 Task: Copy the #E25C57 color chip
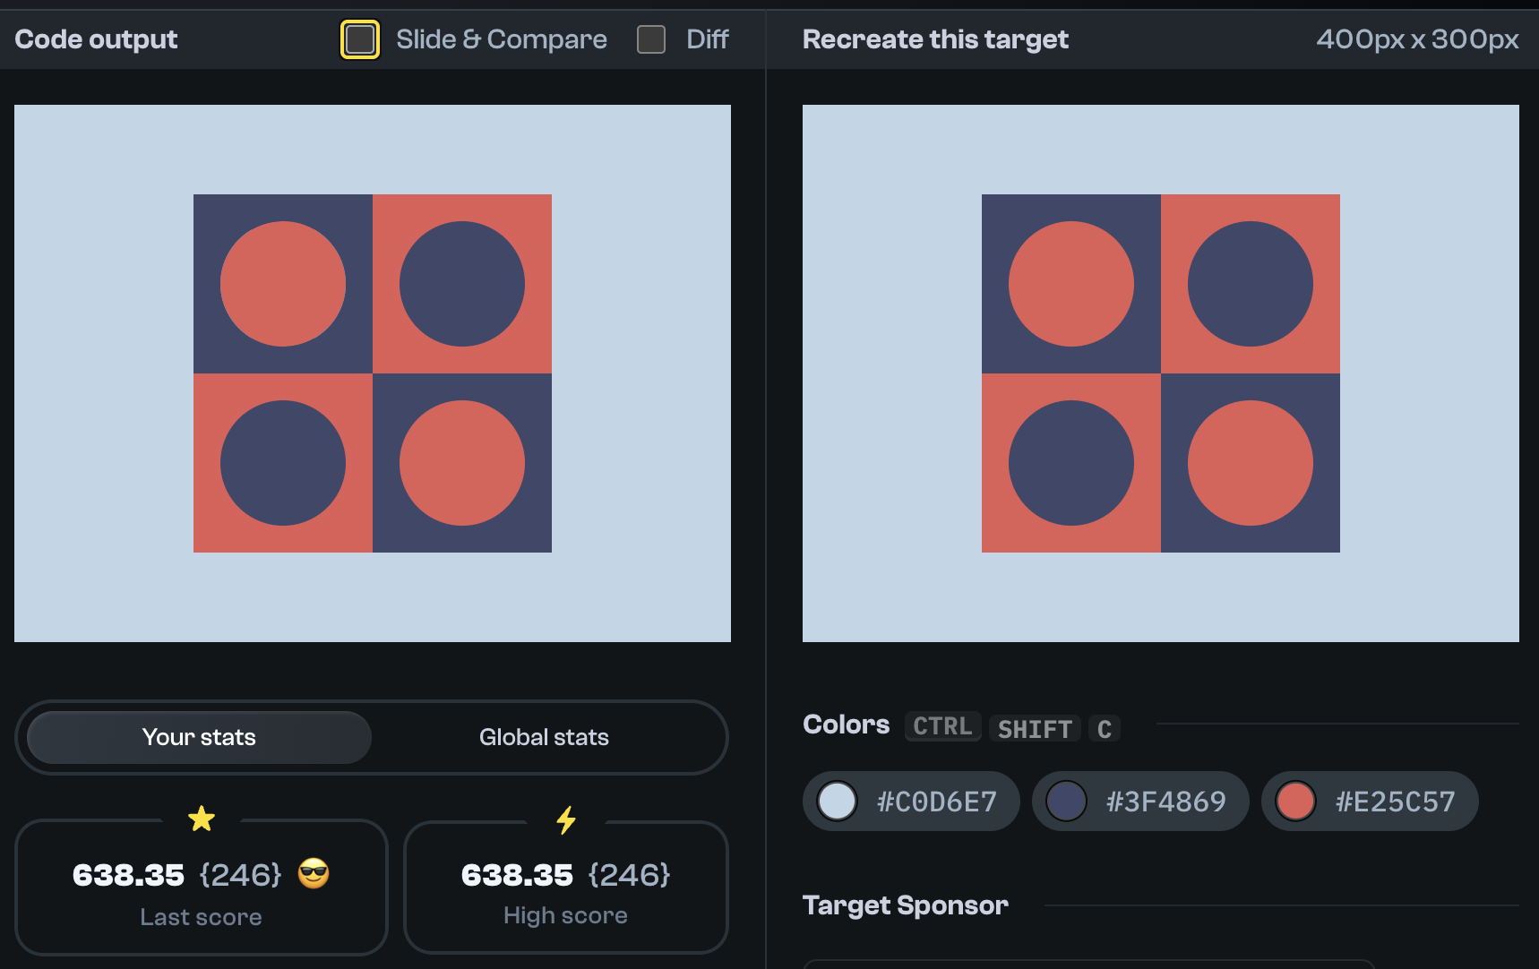click(x=1370, y=801)
